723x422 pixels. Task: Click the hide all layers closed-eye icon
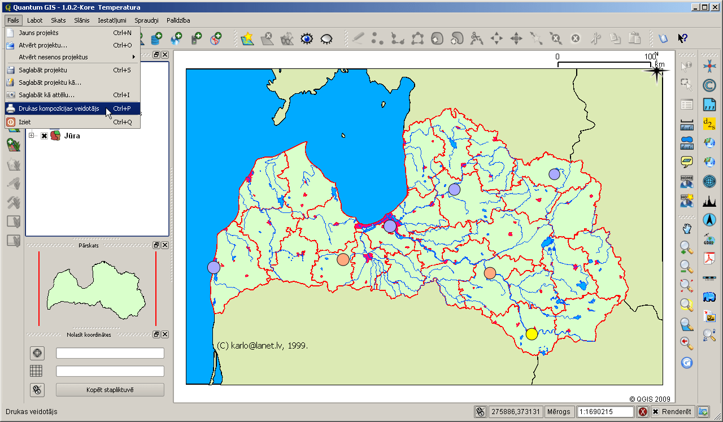326,38
